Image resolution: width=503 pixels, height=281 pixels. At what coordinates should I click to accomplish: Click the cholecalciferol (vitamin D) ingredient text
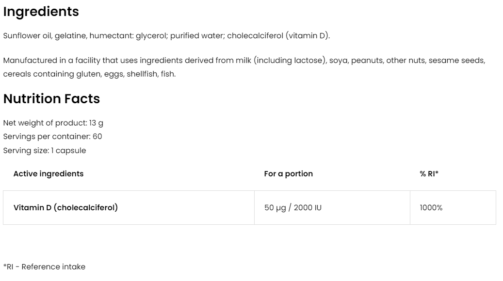coord(277,36)
